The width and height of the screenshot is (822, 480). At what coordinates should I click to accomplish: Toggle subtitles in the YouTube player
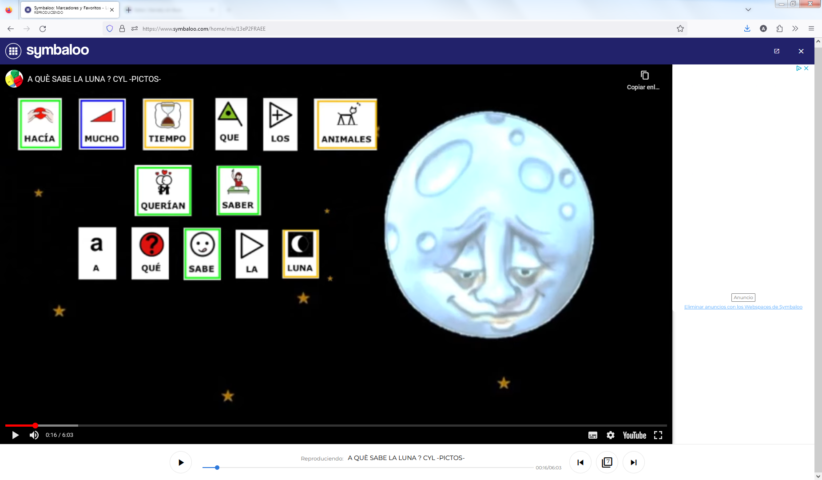(592, 435)
